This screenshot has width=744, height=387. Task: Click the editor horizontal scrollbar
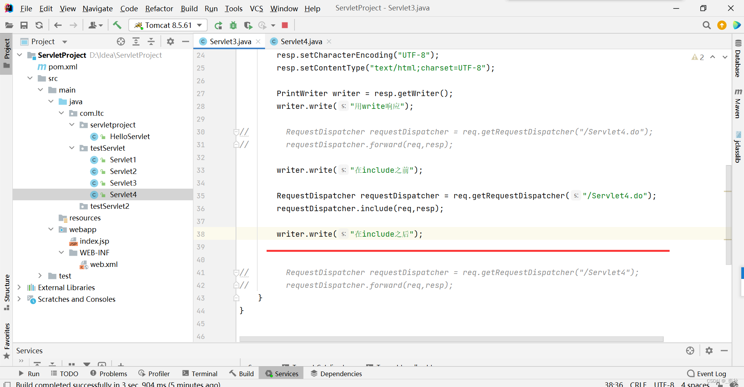click(x=451, y=339)
